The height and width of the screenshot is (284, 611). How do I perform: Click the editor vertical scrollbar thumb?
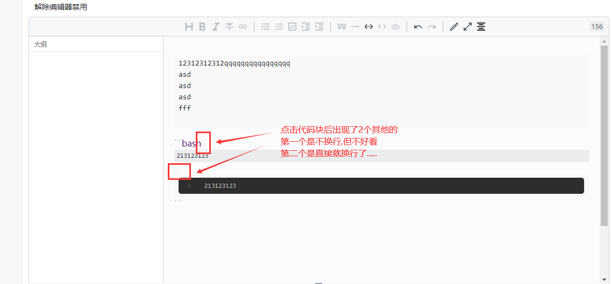(x=605, y=136)
